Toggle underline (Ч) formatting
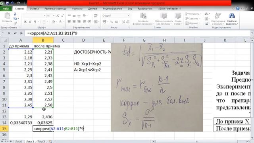This screenshot has width=254, height=143. click(x=35, y=21)
